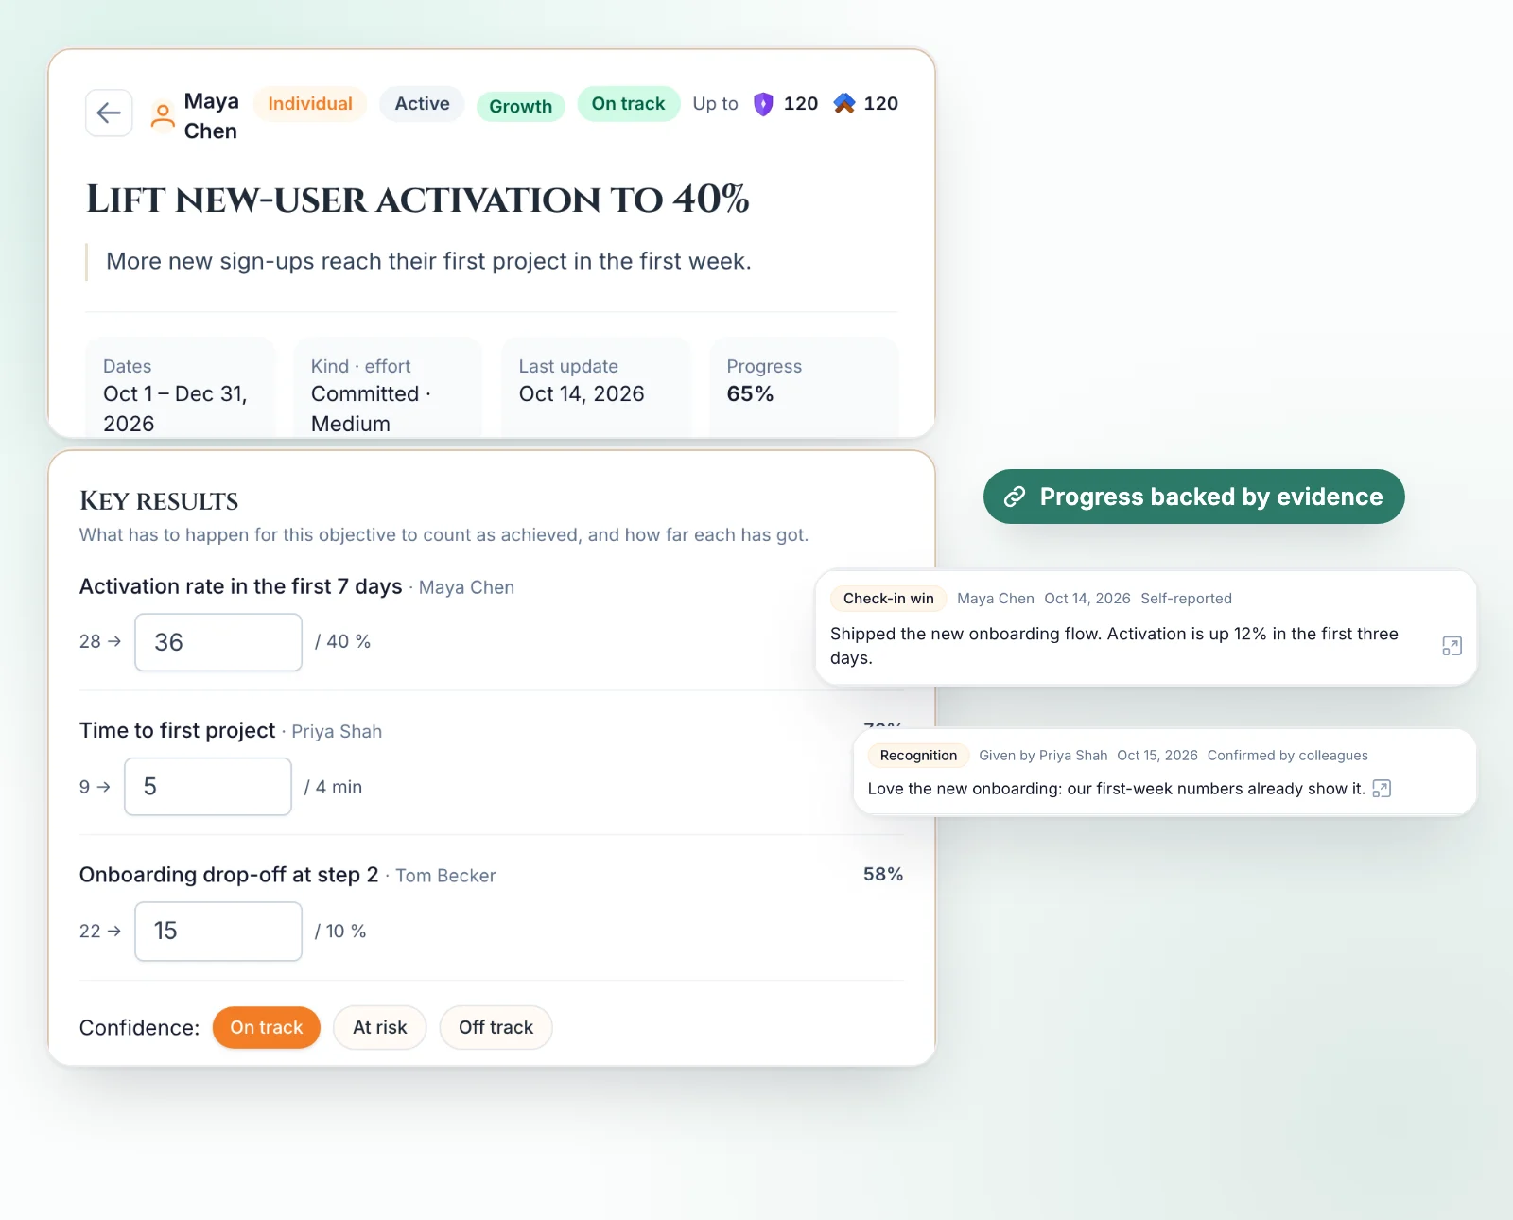Click Progress backed by evidence banner
The width and height of the screenshot is (1513, 1220).
pyautogui.click(x=1194, y=497)
